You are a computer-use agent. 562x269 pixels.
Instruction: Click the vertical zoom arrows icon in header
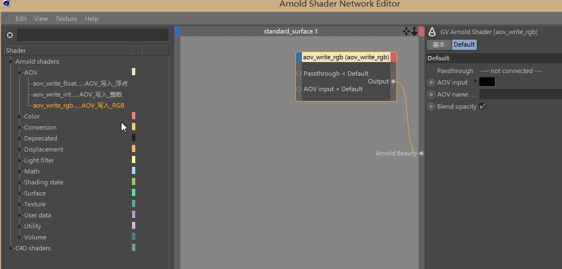pos(414,31)
